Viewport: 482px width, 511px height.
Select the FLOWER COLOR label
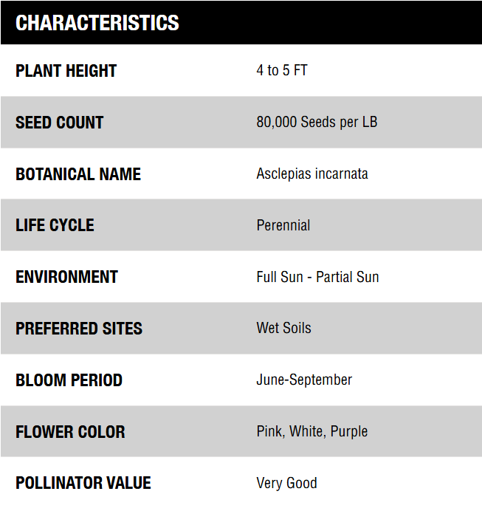(x=71, y=432)
